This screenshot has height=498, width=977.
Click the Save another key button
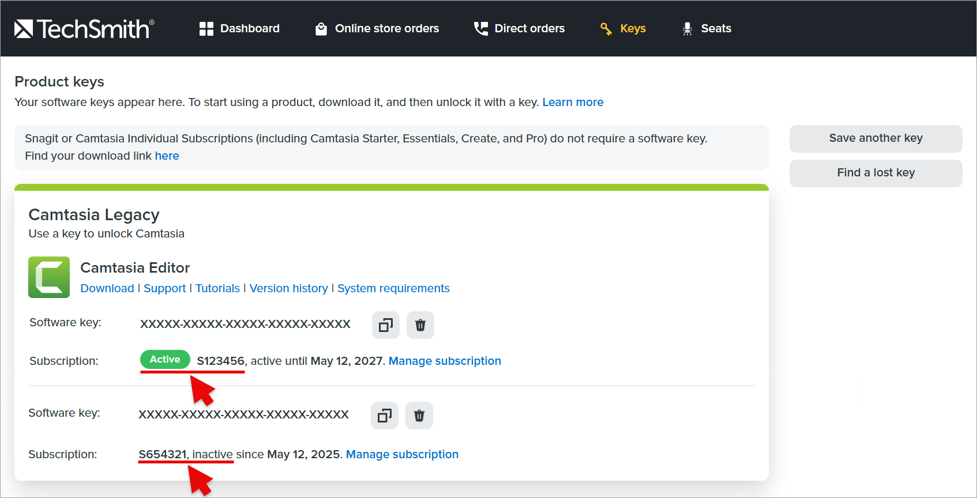click(x=876, y=138)
